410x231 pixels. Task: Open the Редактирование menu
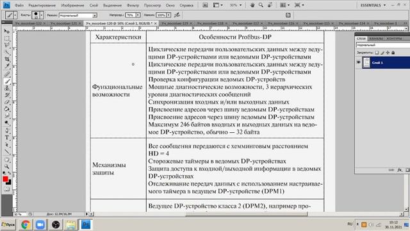click(x=42, y=5)
